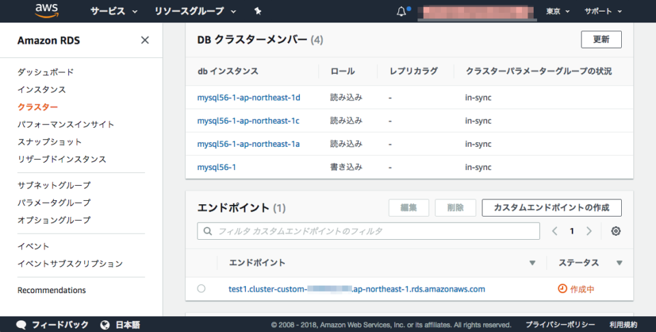Click in-sync status of mysql56-1-ap-northeast-1c

click(478, 121)
